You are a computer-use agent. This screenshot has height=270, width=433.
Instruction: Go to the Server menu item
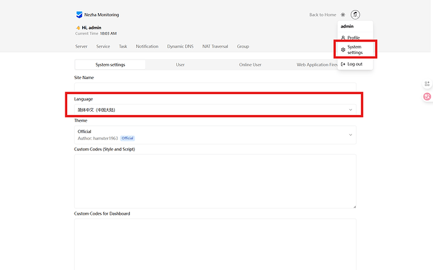coord(81,46)
